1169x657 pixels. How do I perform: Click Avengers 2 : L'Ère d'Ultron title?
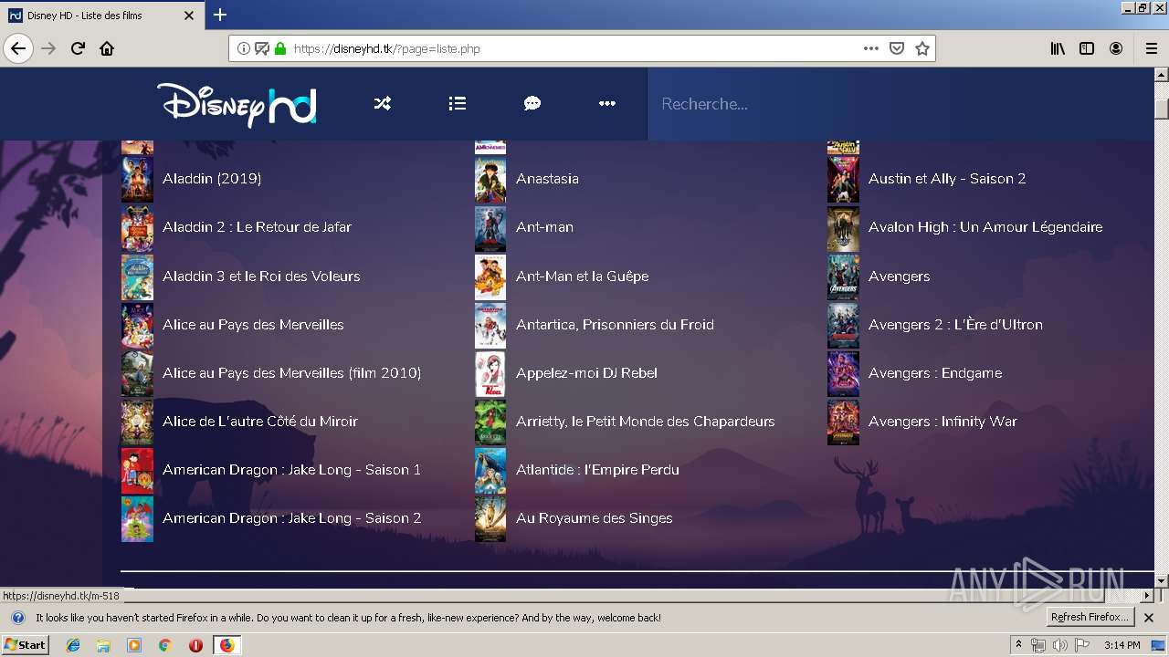point(955,325)
